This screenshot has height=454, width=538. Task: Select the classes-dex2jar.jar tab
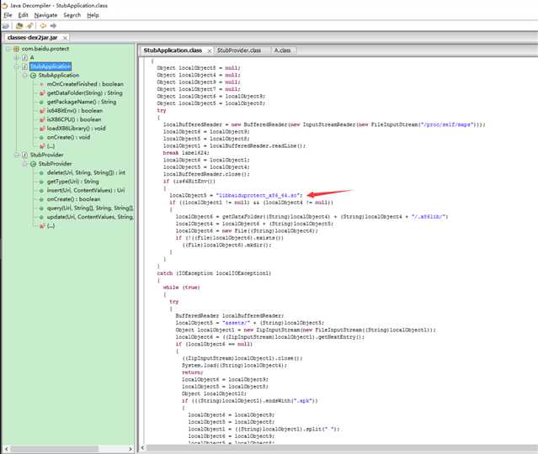(x=32, y=37)
